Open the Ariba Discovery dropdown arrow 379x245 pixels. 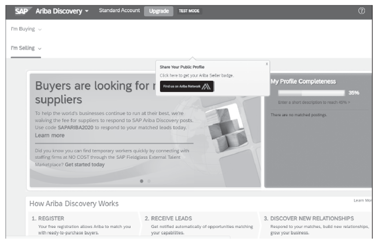pyautogui.click(x=87, y=11)
